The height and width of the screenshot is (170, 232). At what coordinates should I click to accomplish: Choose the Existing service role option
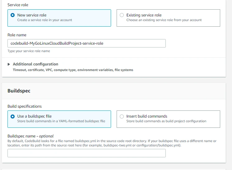(x=122, y=15)
